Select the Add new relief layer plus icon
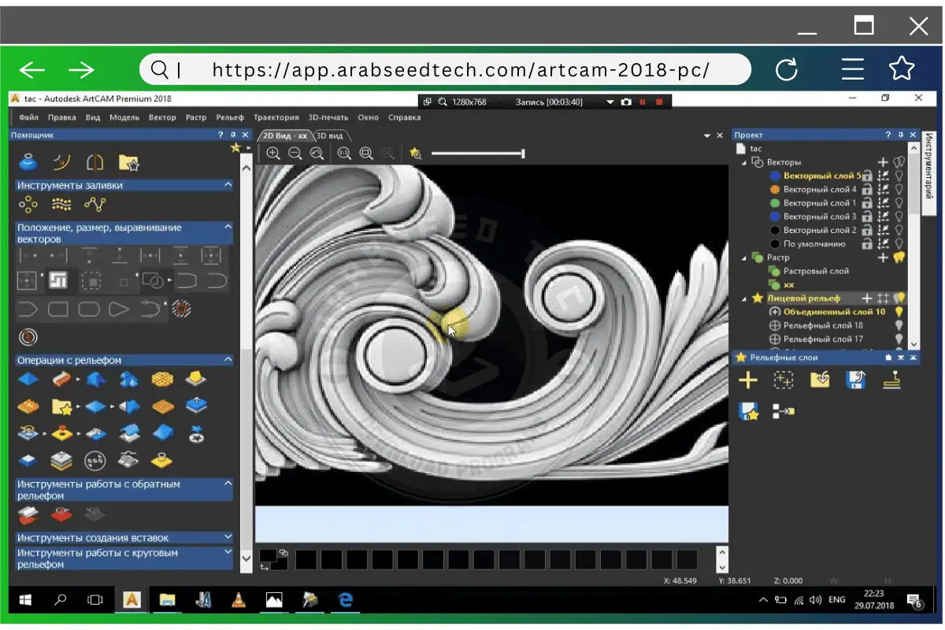The width and height of the screenshot is (945, 630). point(748,380)
